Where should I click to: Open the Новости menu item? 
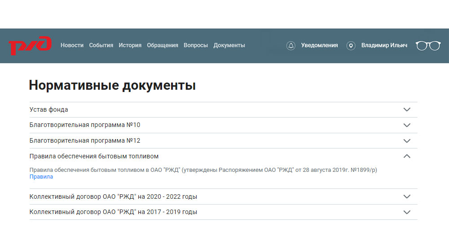coord(72,45)
